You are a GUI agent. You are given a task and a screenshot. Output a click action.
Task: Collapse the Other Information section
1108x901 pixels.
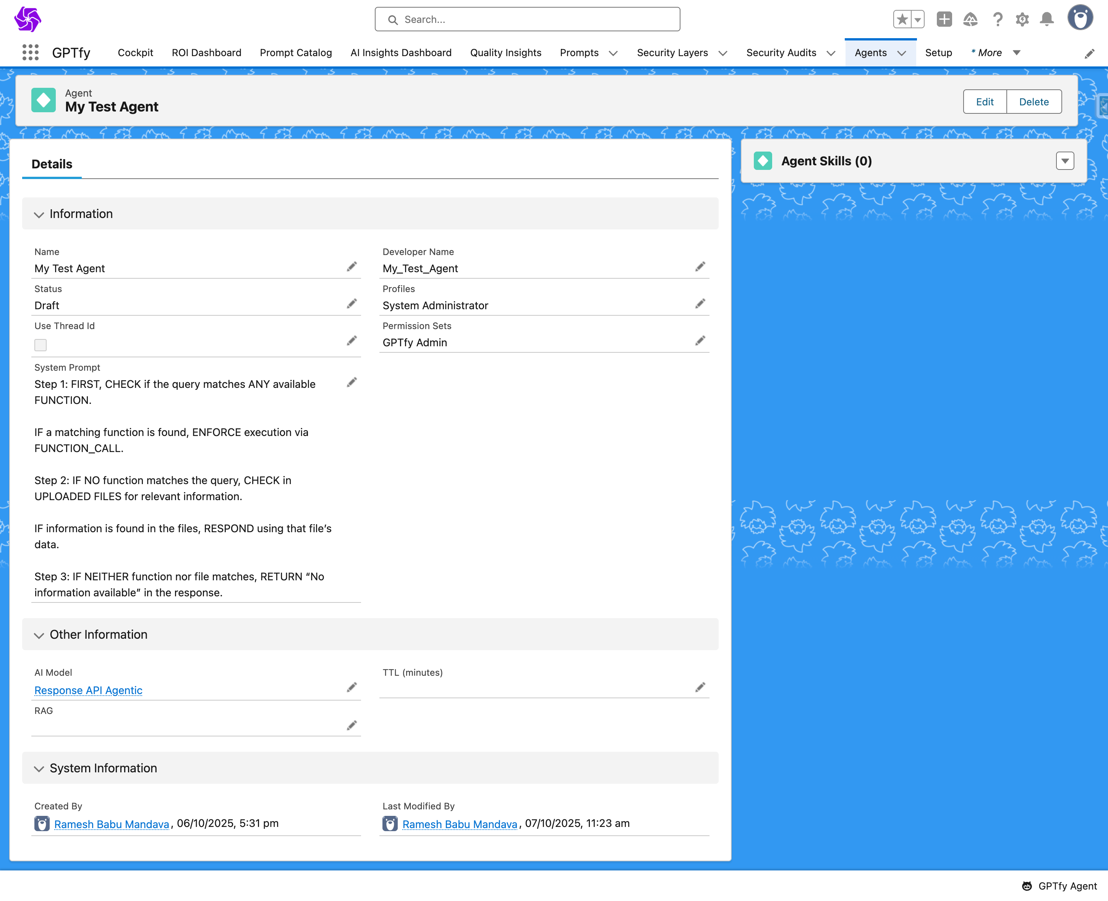click(x=39, y=635)
